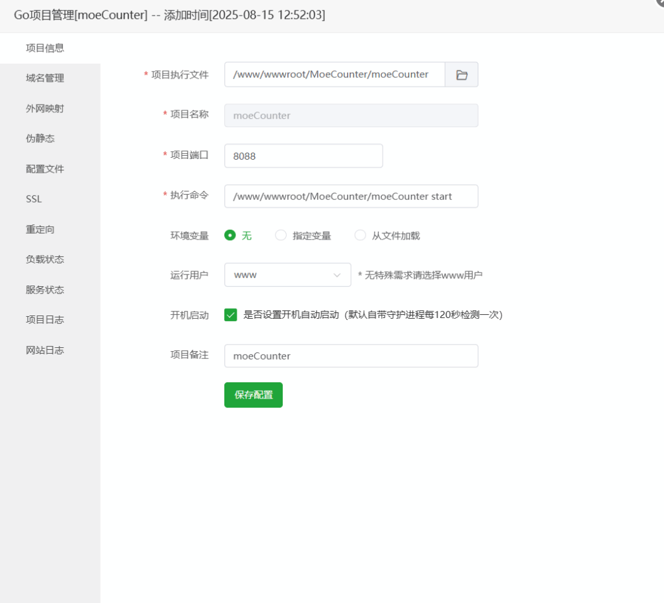Click the folder browse icon for executable file
Screen dimensions: 664x603
click(x=462, y=75)
